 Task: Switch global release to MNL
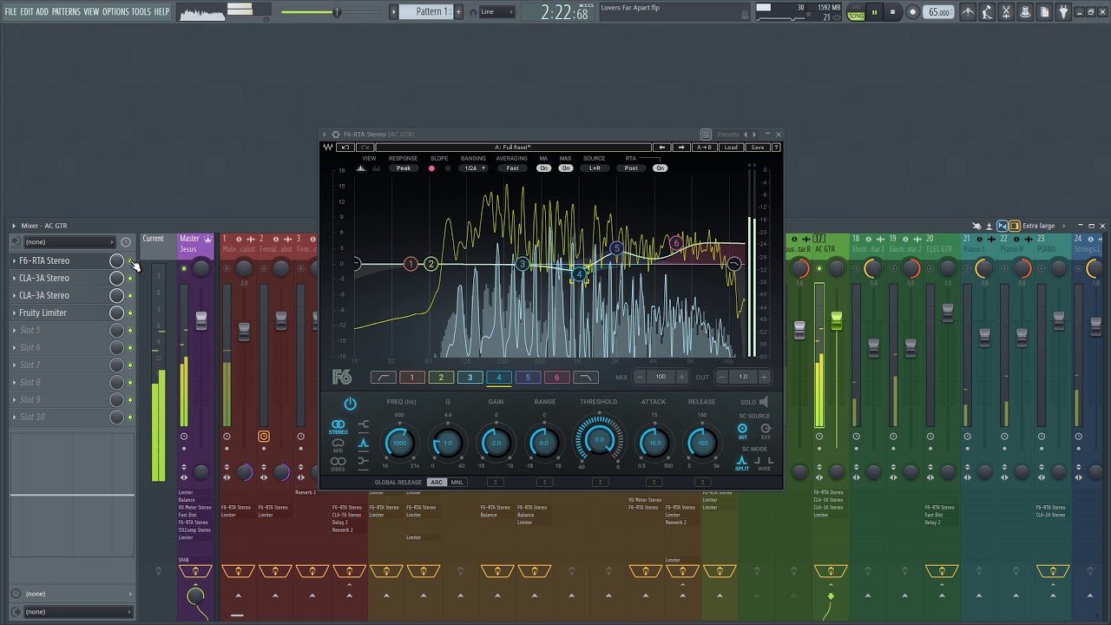click(x=457, y=483)
